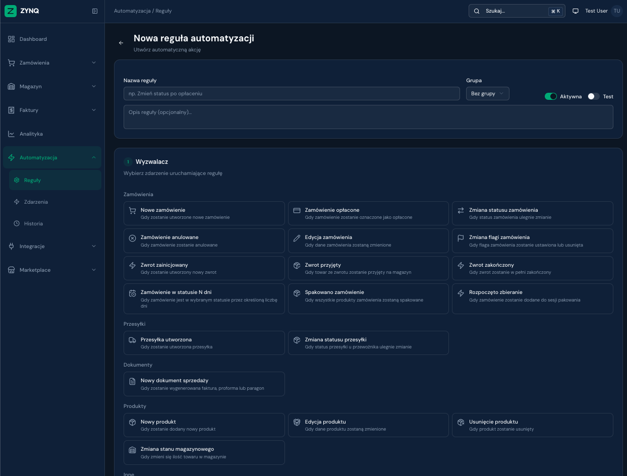Click the Marketplace store icon
This screenshot has width=627, height=476.
coord(12,270)
